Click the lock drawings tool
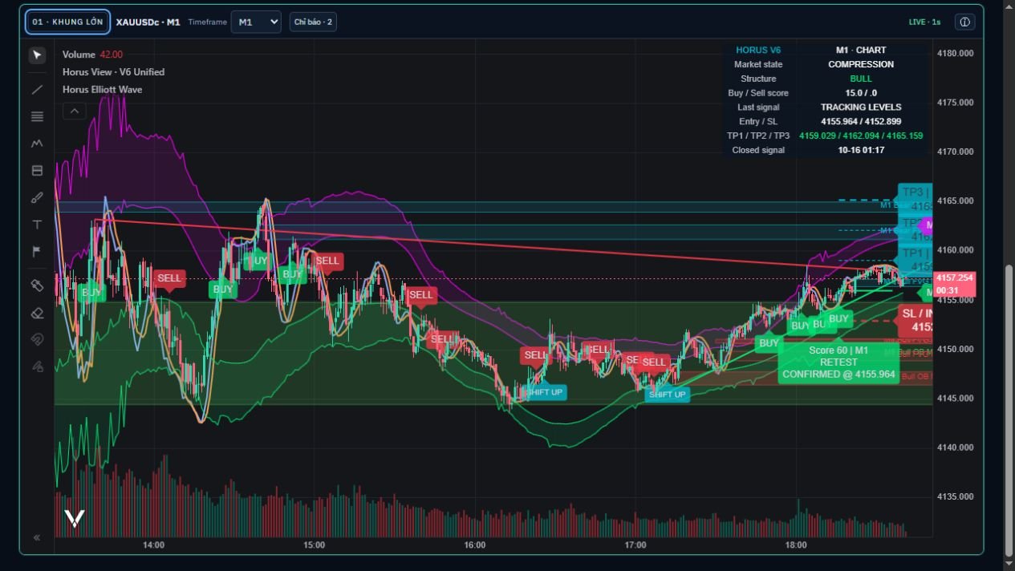The height and width of the screenshot is (571, 1015). (x=37, y=366)
